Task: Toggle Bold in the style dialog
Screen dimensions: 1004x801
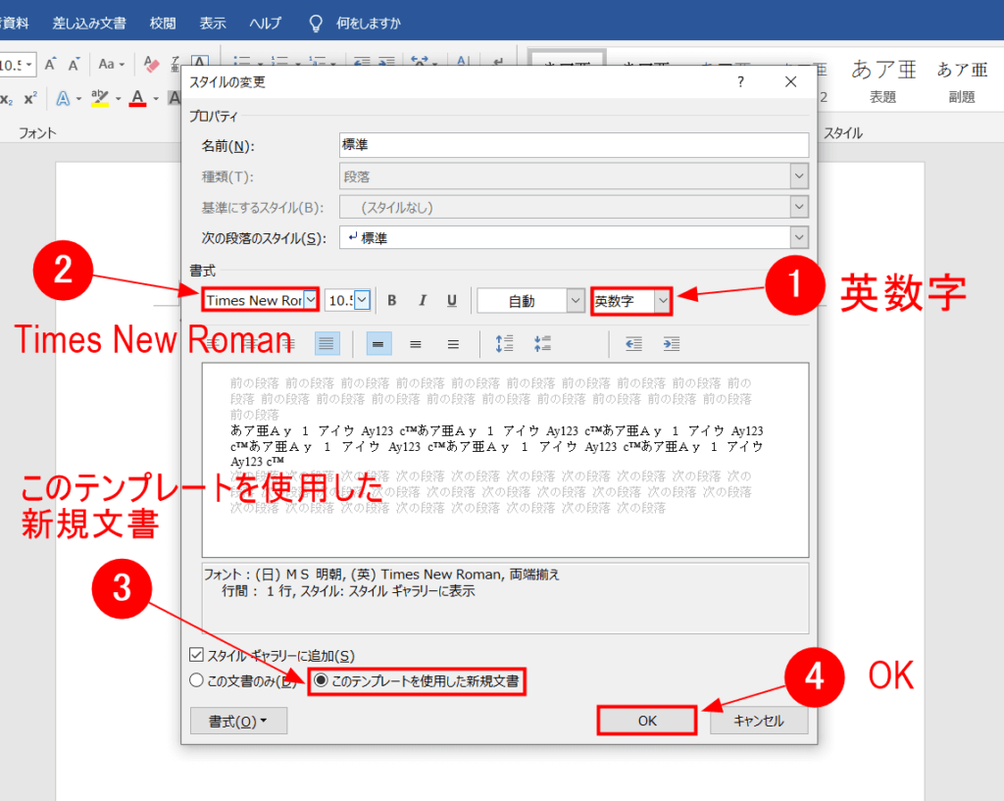Action: pos(392,300)
